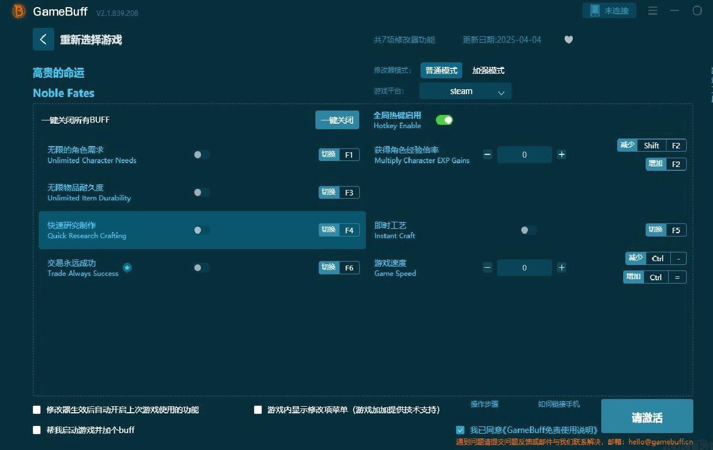
Task: Click the Game Speed value field
Action: point(524,268)
